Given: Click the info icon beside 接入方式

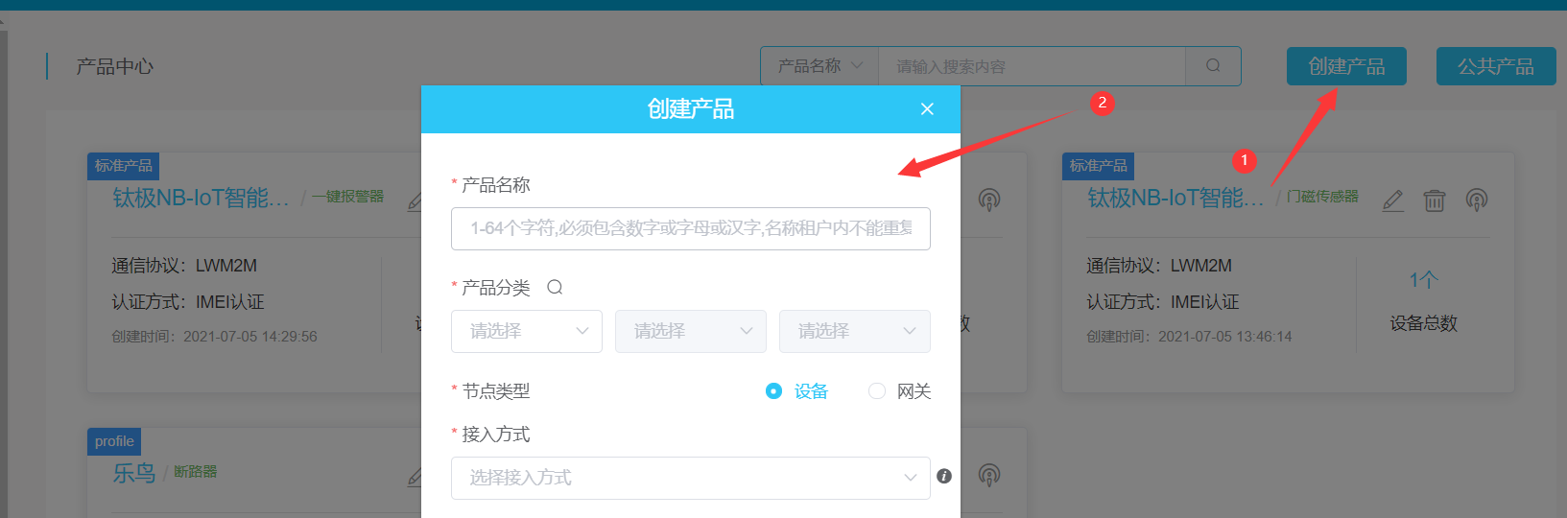Looking at the screenshot, I should [x=944, y=477].
